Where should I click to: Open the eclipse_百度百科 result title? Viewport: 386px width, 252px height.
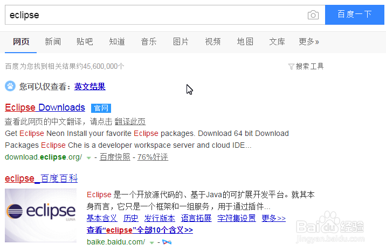pos(41,178)
